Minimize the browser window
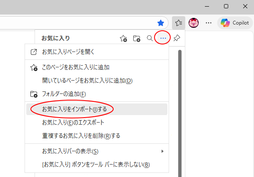The image size is (254, 177). pyautogui.click(x=207, y=7)
